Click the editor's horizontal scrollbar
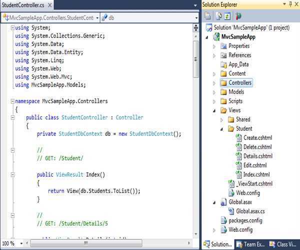This screenshot has width=300, height=250. [x=110, y=243]
